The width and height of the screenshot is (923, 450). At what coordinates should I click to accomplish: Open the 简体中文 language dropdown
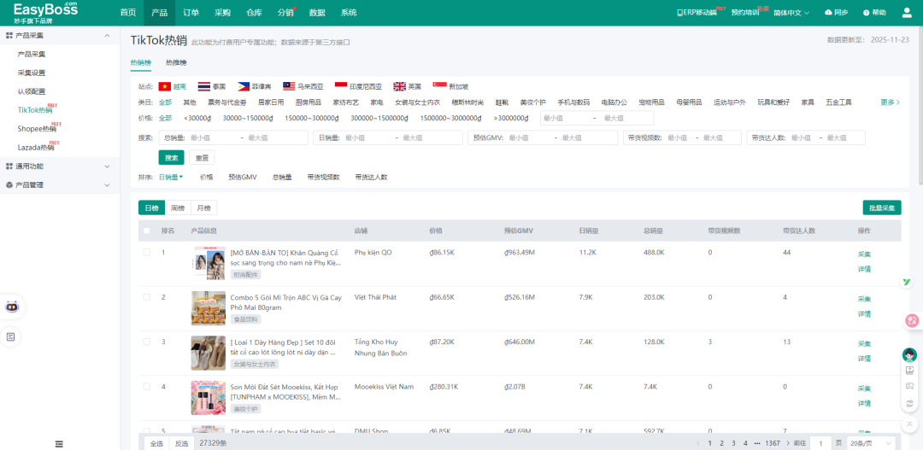coord(791,12)
